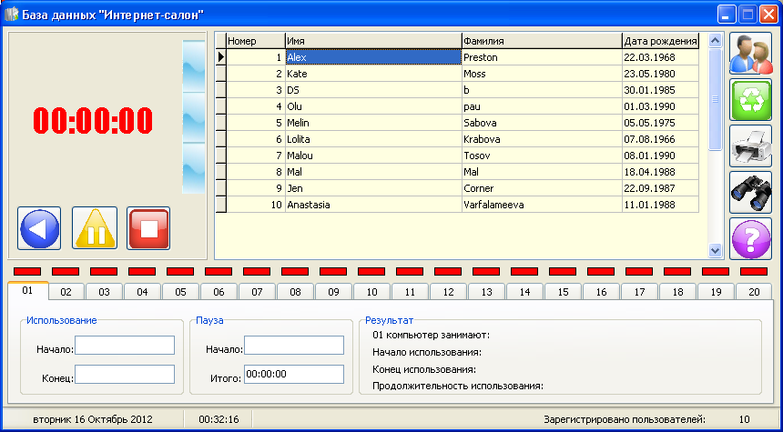Switch to tab 15
The height and width of the screenshot is (432, 783).
pos(564,292)
